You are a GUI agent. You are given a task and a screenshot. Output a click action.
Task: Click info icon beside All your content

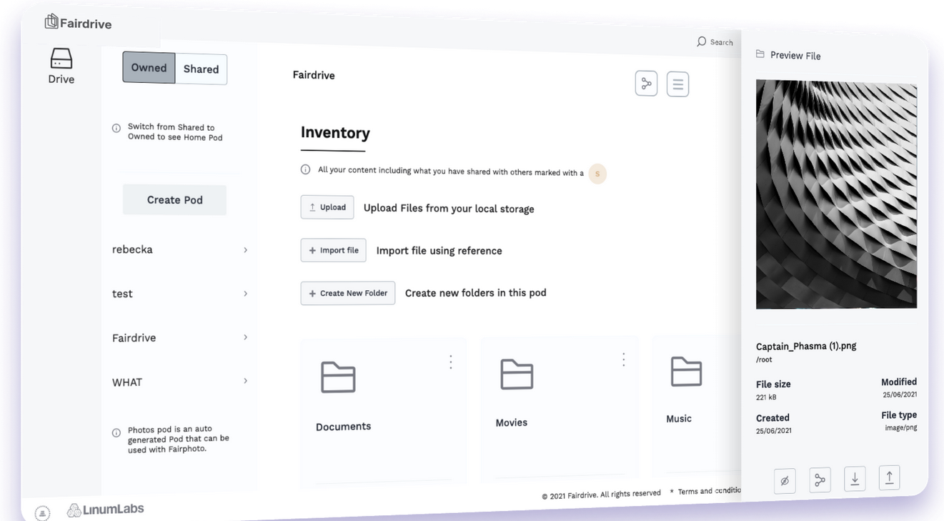pos(305,169)
